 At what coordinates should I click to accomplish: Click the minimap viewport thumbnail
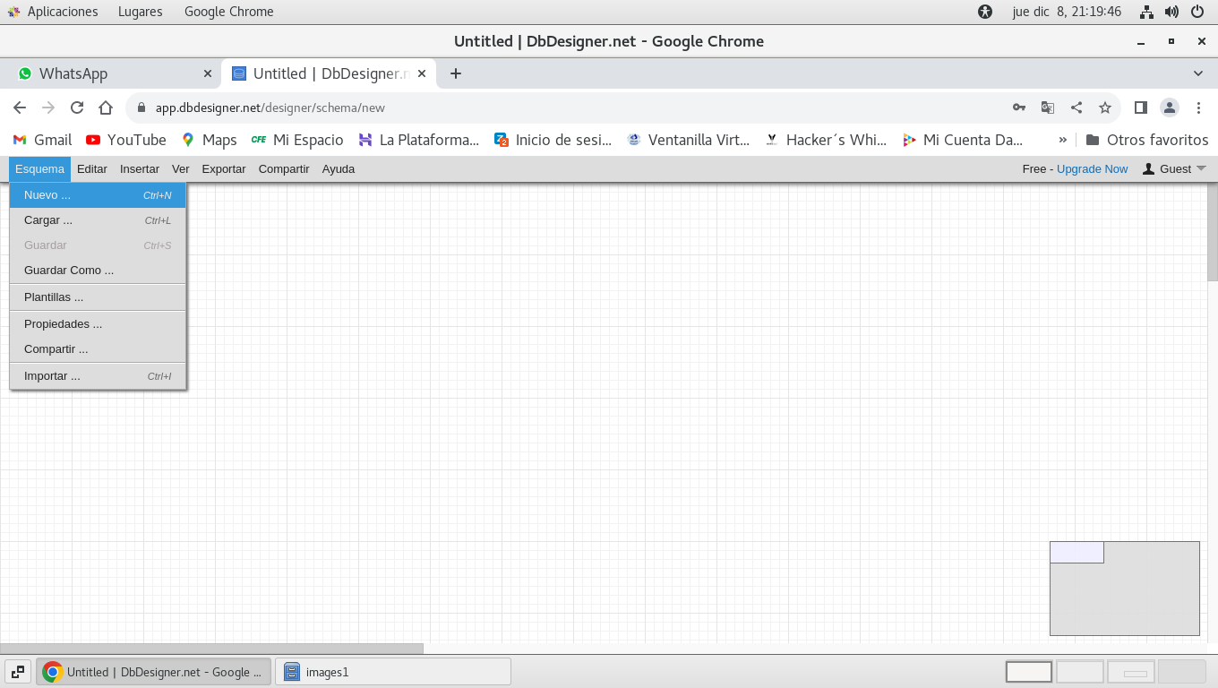[x=1076, y=553]
